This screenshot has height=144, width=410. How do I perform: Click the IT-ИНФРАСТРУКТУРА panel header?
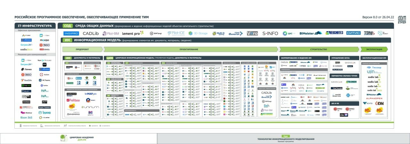pyautogui.click(x=35, y=26)
